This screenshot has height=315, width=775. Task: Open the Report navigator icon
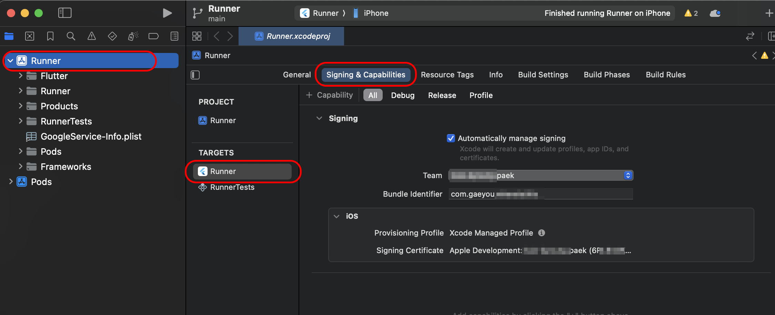174,36
